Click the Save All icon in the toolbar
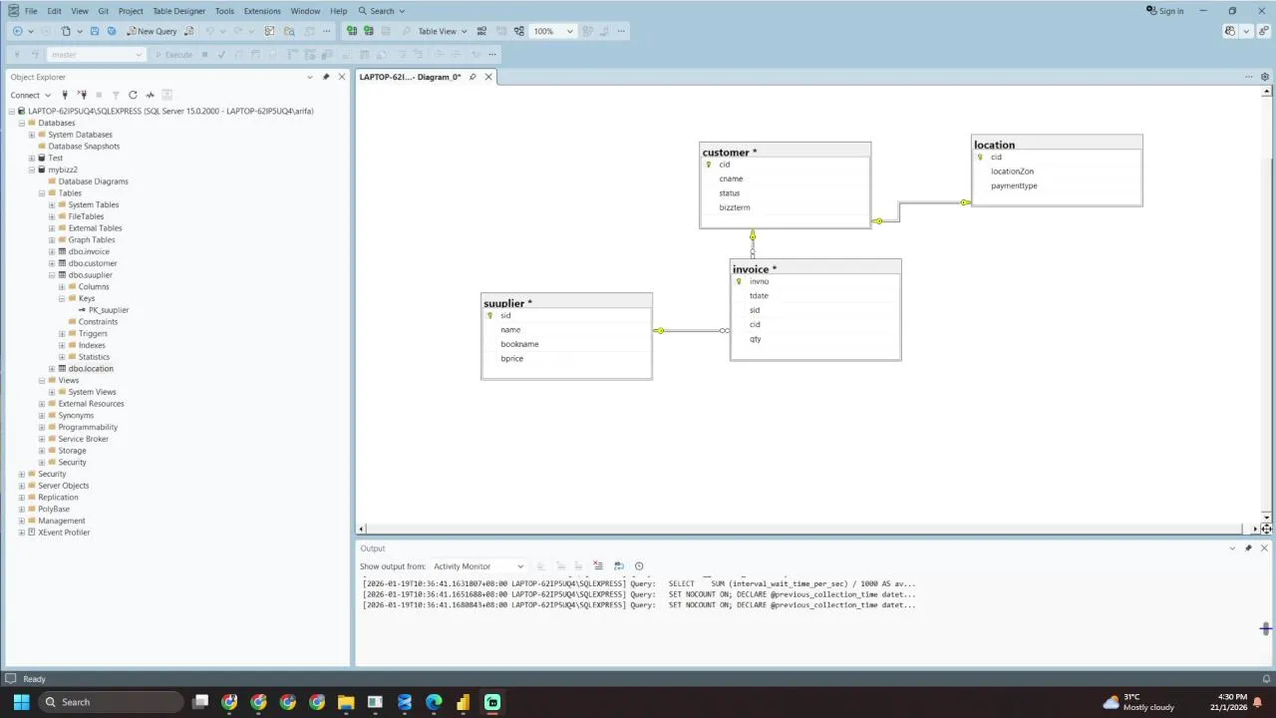The width and height of the screenshot is (1276, 718). pos(111,31)
